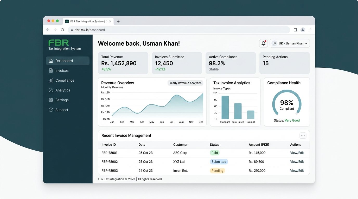Click View/Edit for invoice FBR-78901
The width and height of the screenshot is (358, 199).
coord(297,153)
